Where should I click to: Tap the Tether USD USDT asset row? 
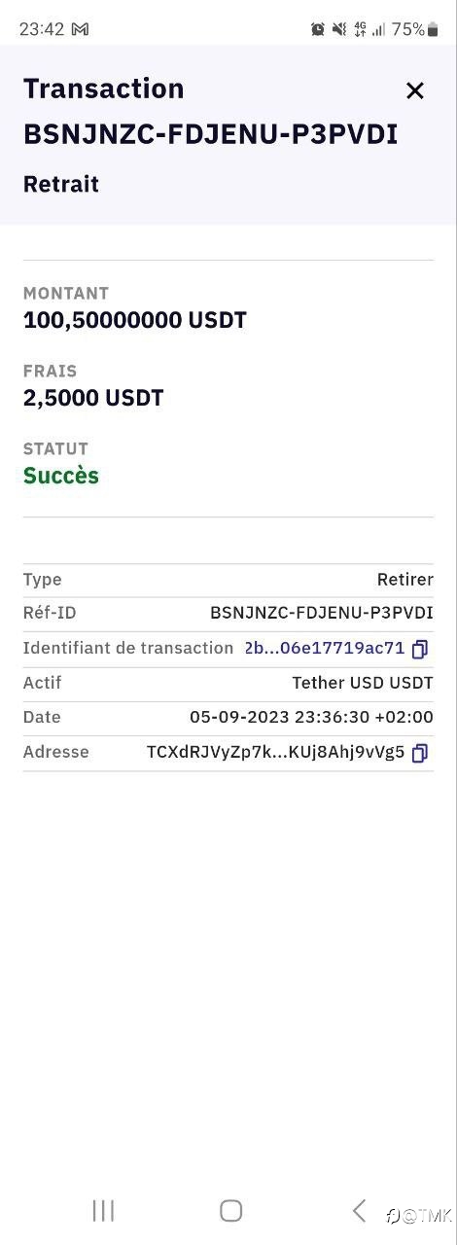[x=228, y=683]
